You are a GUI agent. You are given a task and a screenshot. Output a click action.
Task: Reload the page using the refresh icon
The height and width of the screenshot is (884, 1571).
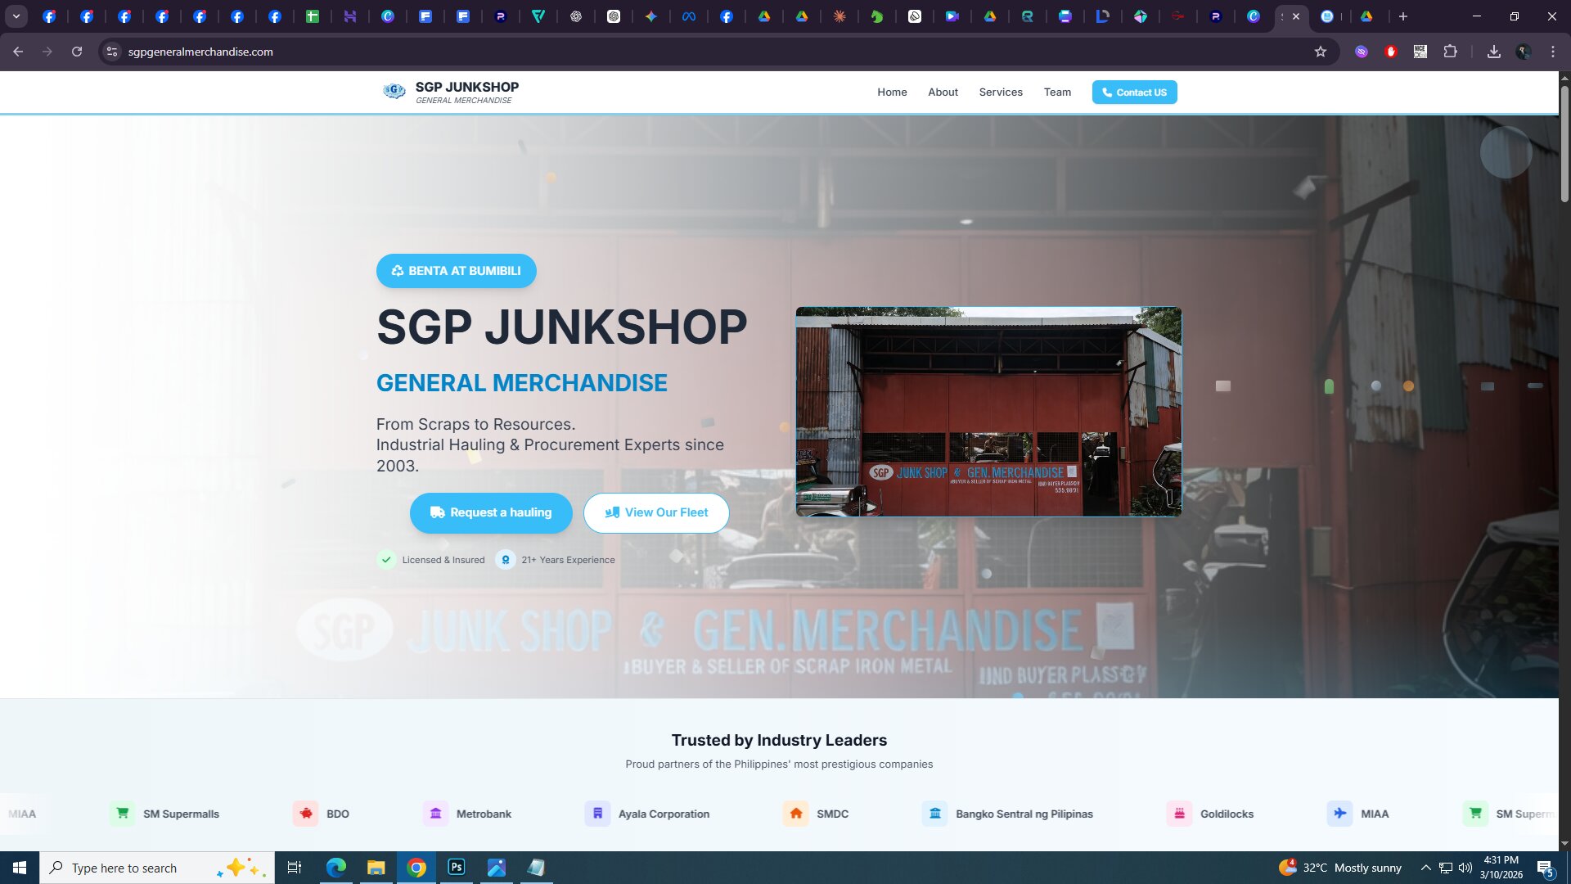77,51
